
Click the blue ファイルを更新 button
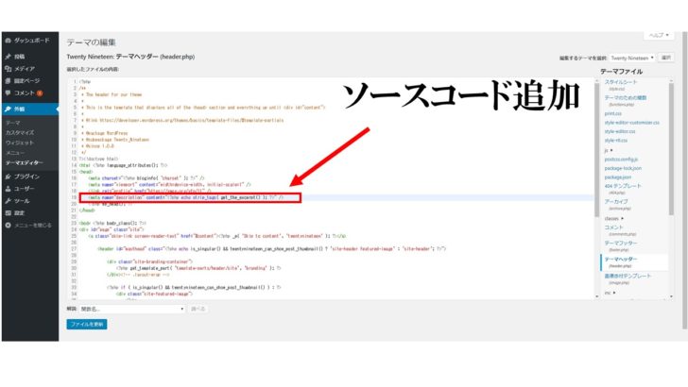click(87, 325)
